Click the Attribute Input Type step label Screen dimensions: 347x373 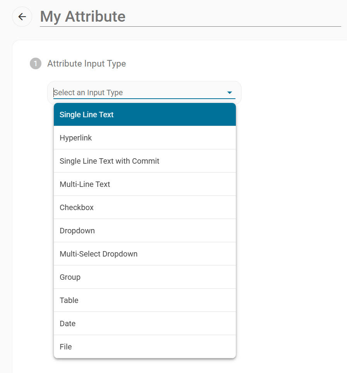click(x=86, y=63)
